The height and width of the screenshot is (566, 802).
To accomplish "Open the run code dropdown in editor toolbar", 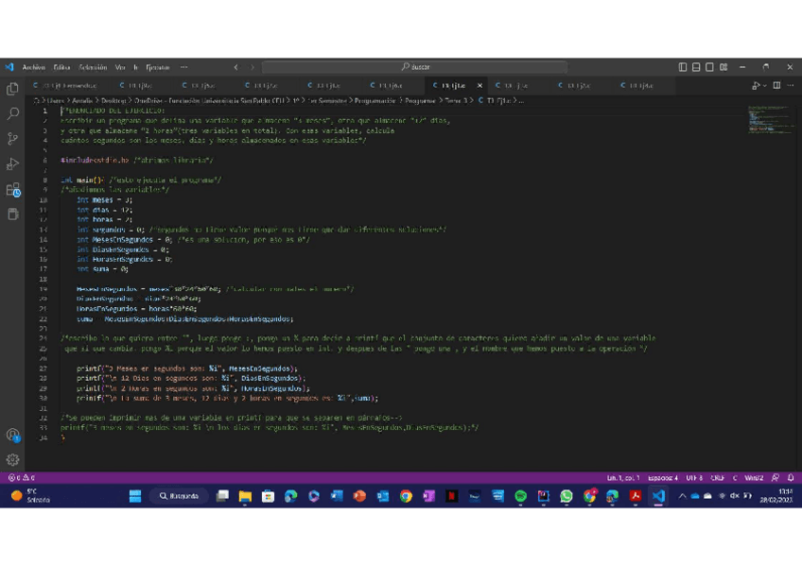I will tap(765, 86).
